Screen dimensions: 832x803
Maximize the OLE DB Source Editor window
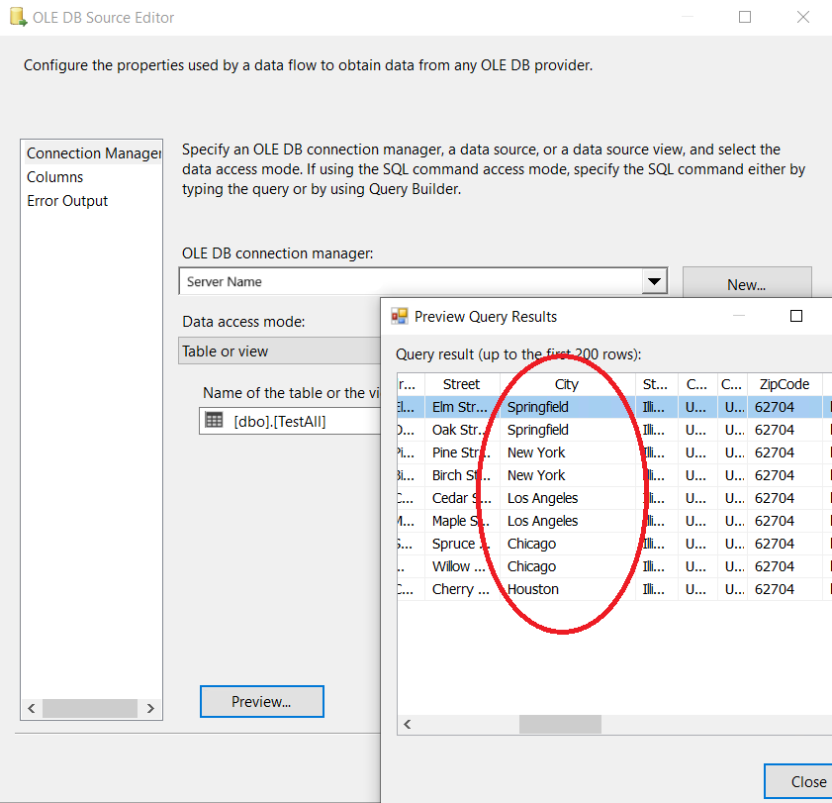(745, 18)
